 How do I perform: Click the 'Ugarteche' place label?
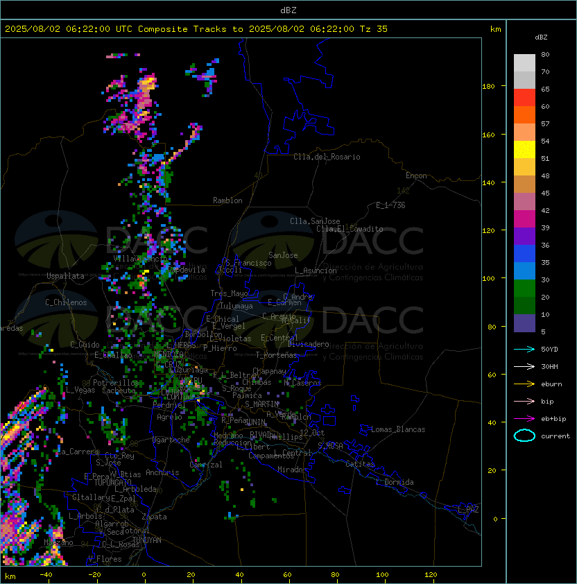point(171,440)
